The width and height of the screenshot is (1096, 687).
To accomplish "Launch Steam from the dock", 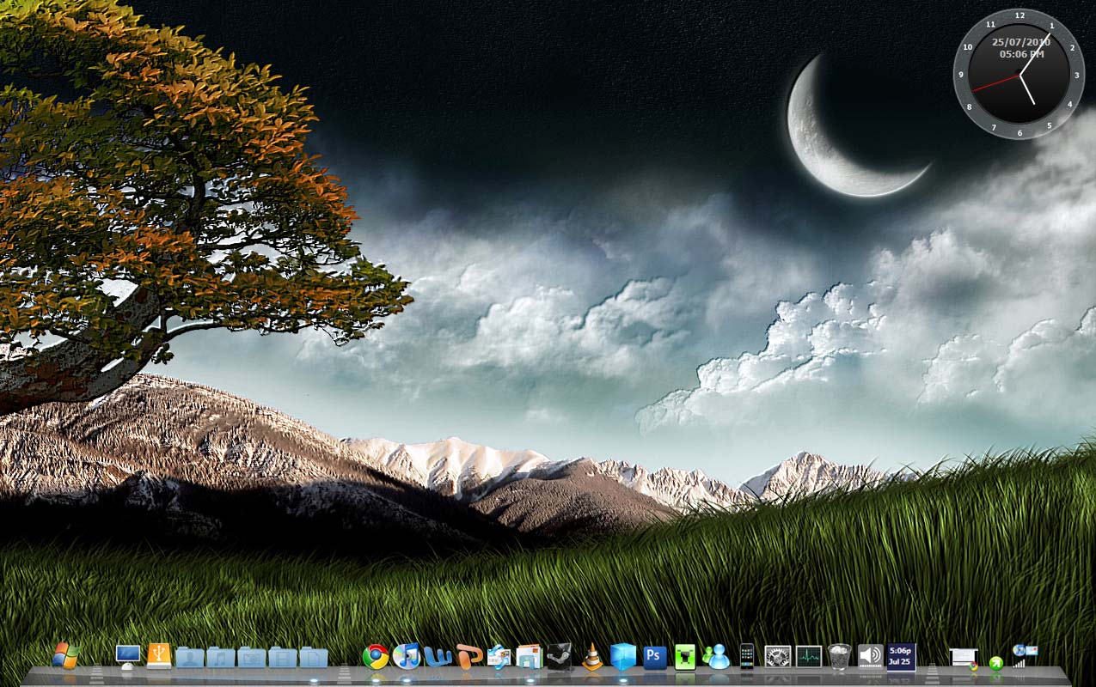I will pos(560,657).
